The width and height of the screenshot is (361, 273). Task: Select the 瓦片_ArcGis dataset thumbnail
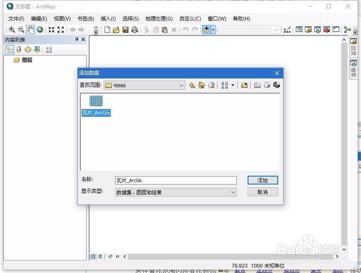coord(96,101)
